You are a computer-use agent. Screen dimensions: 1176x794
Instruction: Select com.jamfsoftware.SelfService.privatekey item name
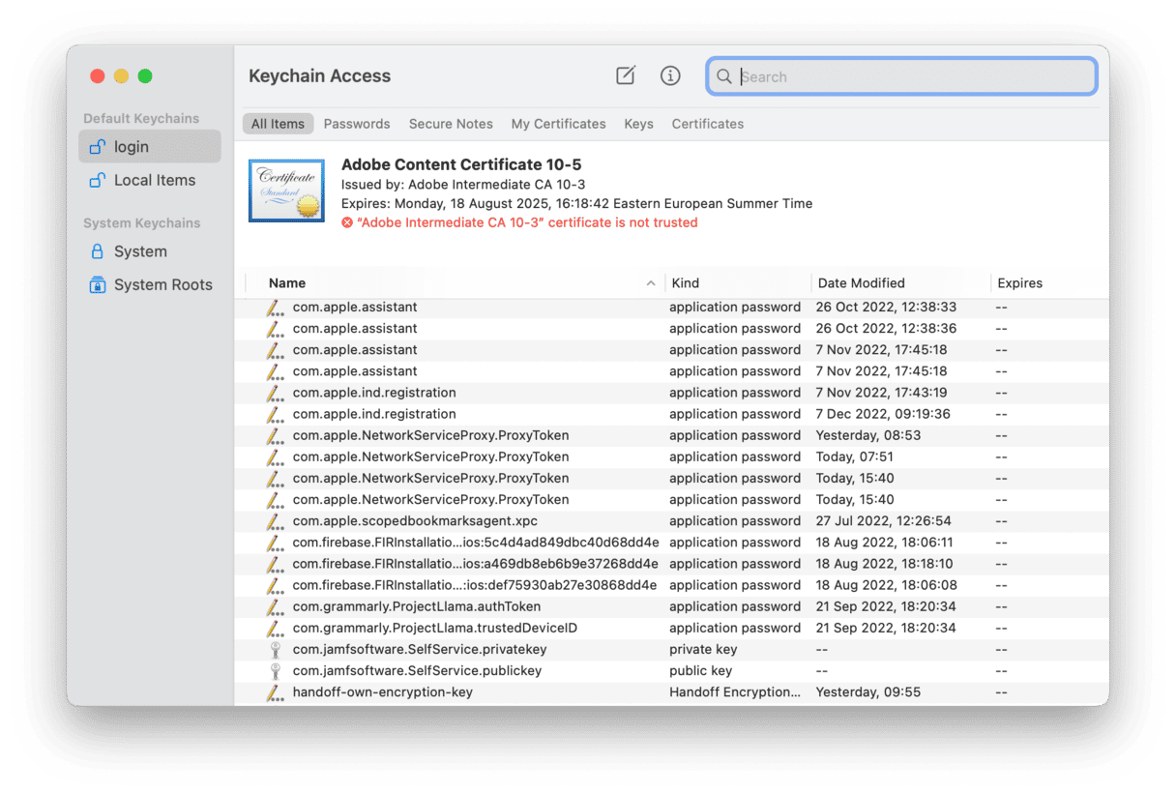pyautogui.click(x=419, y=650)
